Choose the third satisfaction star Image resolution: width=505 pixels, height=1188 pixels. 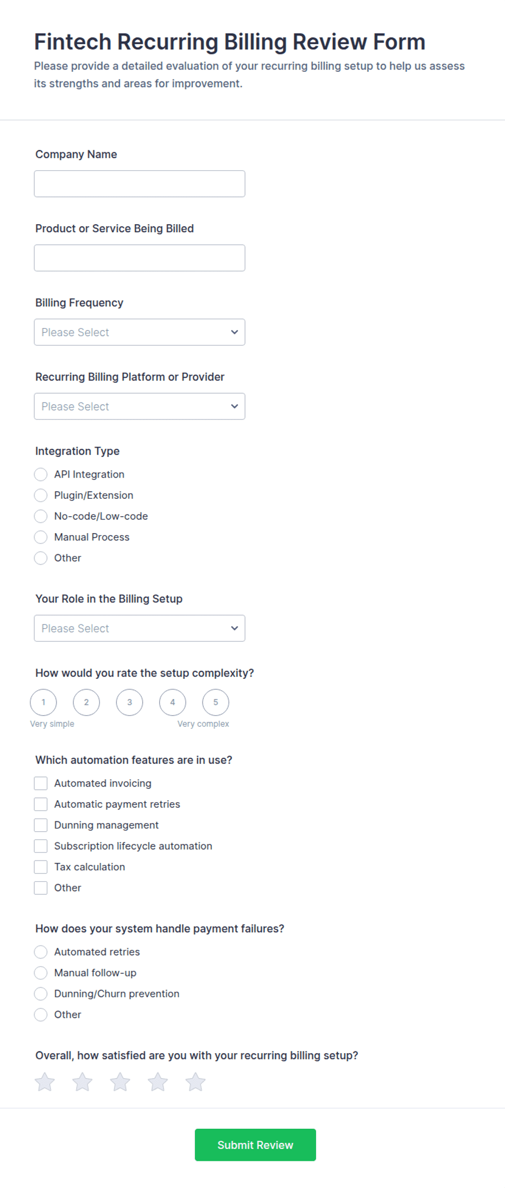(120, 1082)
